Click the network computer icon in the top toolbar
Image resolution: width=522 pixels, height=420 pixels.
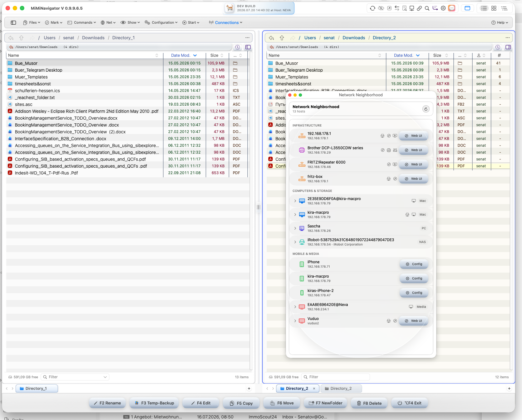[x=412, y=8]
